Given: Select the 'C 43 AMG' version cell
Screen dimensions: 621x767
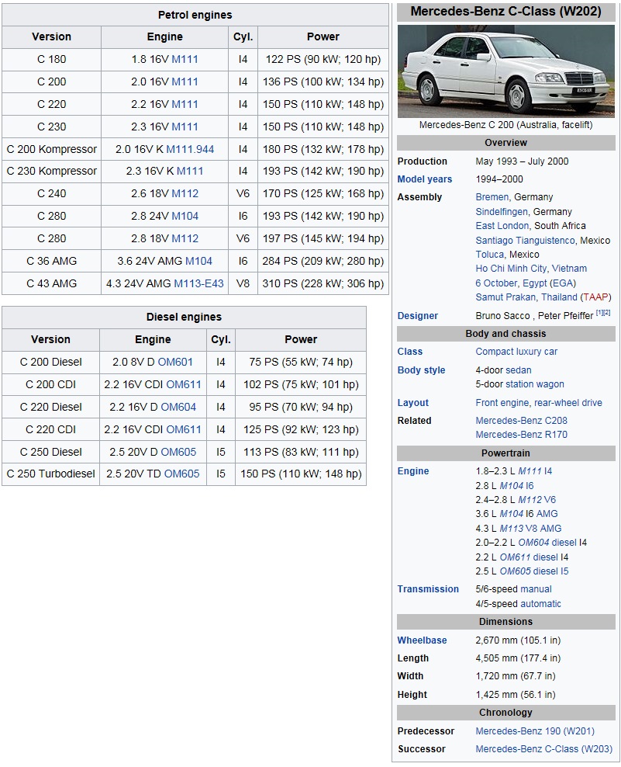Looking at the screenshot, I should pyautogui.click(x=52, y=283).
